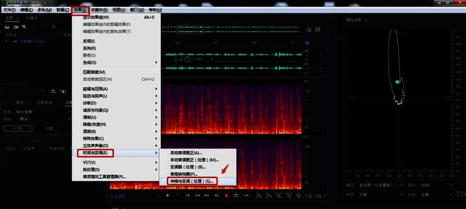Expand the 延迟与回声(L) submenu
This screenshot has width=466, height=209.
116,96
